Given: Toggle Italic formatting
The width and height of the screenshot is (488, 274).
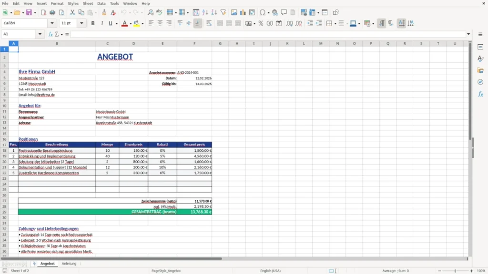Looking at the screenshot, I should (x=102, y=23).
